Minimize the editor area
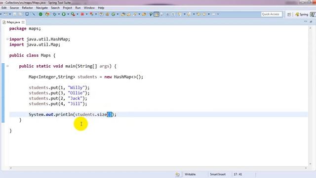 [x=306, y=21]
